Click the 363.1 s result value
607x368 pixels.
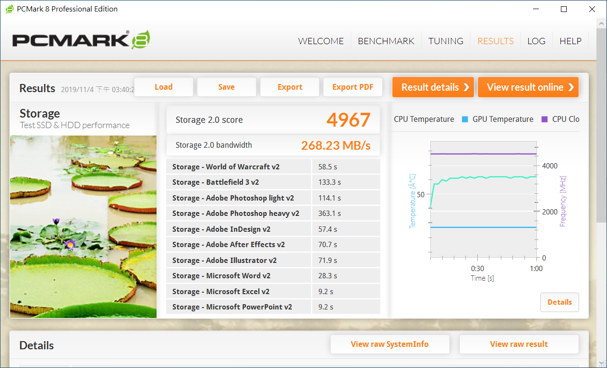coord(329,214)
